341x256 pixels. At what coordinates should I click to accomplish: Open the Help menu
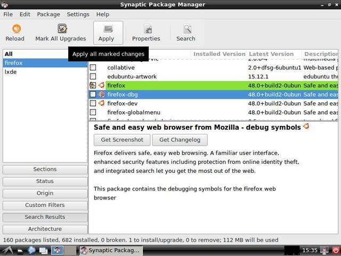tap(103, 14)
